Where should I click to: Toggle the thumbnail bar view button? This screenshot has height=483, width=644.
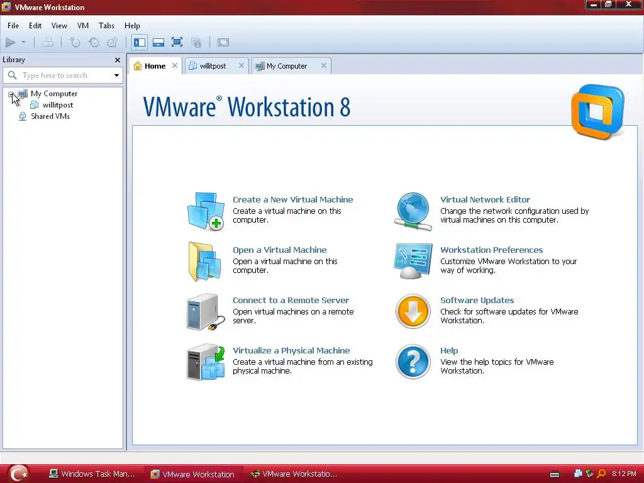pos(158,42)
